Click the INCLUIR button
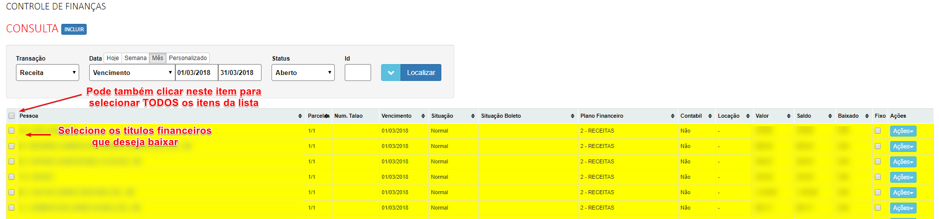The height and width of the screenshot is (219, 939). click(74, 29)
